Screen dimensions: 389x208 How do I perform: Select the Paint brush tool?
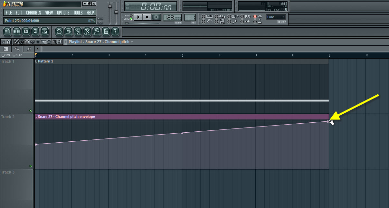[22, 42]
